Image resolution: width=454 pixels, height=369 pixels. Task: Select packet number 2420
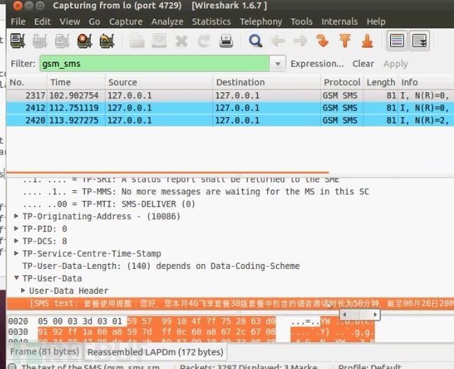coord(230,120)
